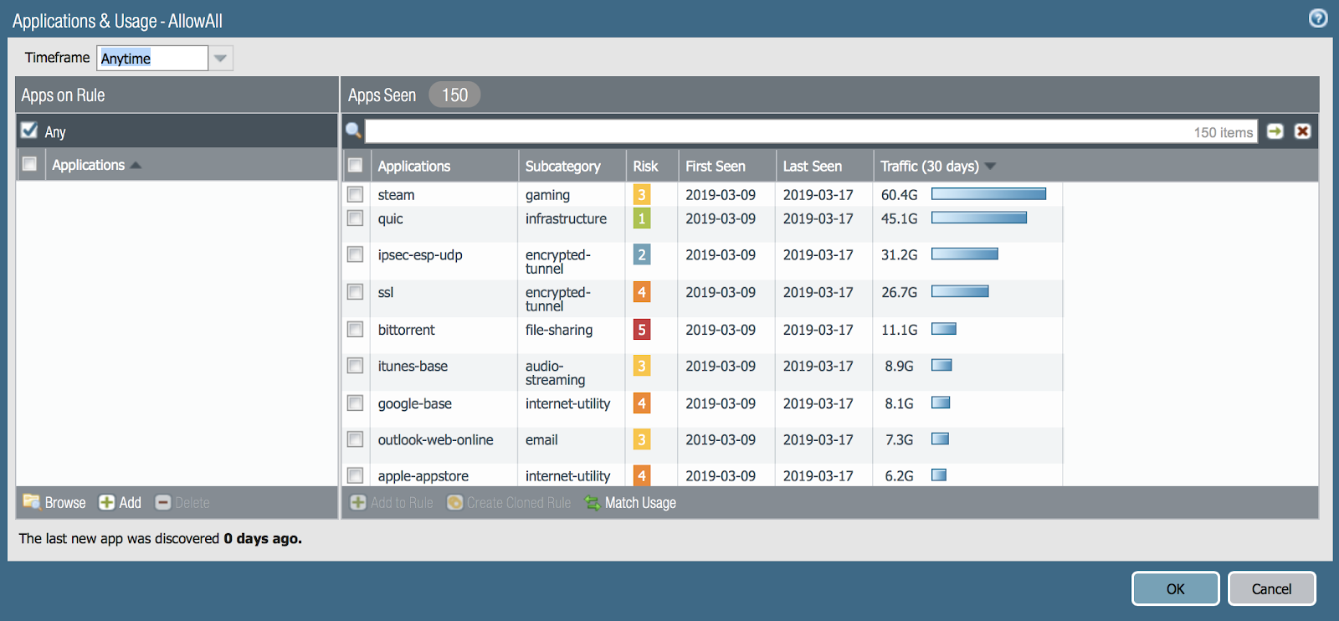Click the Timeframe Anytime combo box

click(152, 58)
